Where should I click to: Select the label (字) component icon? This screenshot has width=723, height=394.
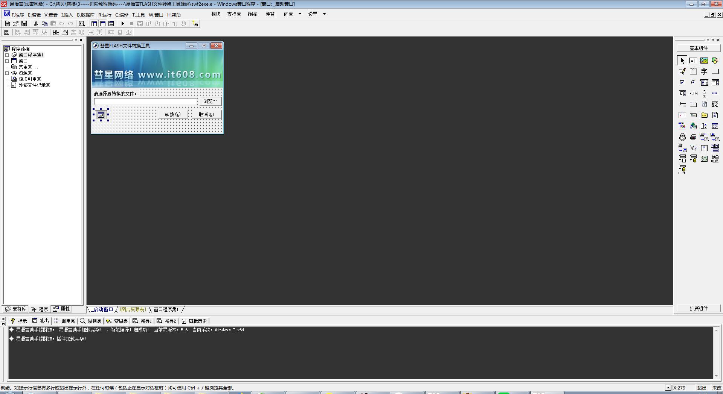click(x=704, y=71)
